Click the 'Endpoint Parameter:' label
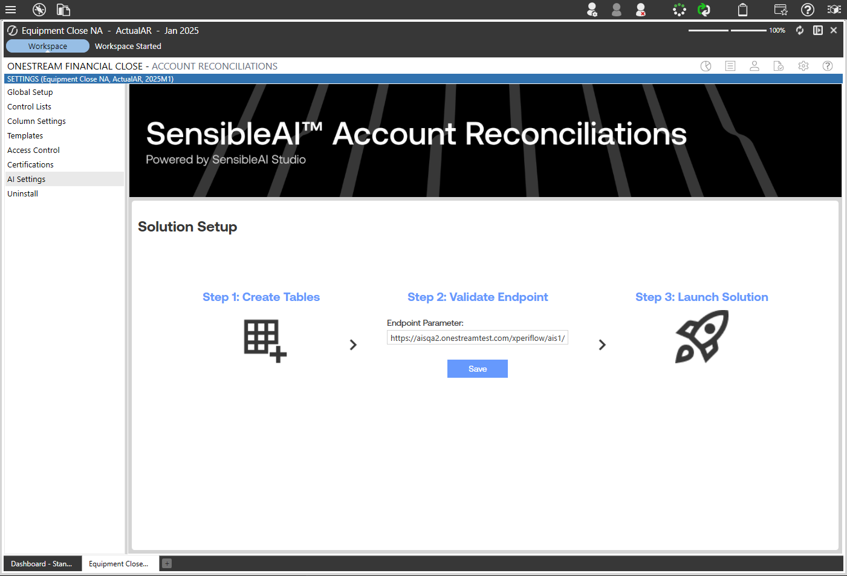847x576 pixels. (x=425, y=323)
